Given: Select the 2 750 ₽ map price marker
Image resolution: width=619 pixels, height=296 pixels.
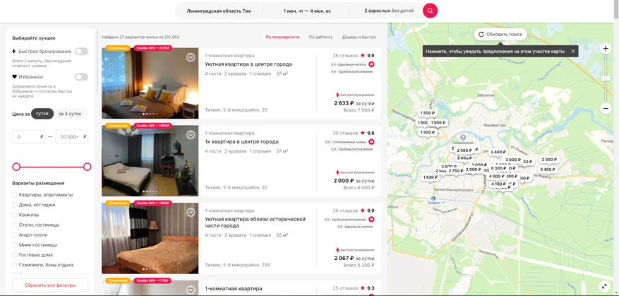Looking at the screenshot, I should (455, 171).
